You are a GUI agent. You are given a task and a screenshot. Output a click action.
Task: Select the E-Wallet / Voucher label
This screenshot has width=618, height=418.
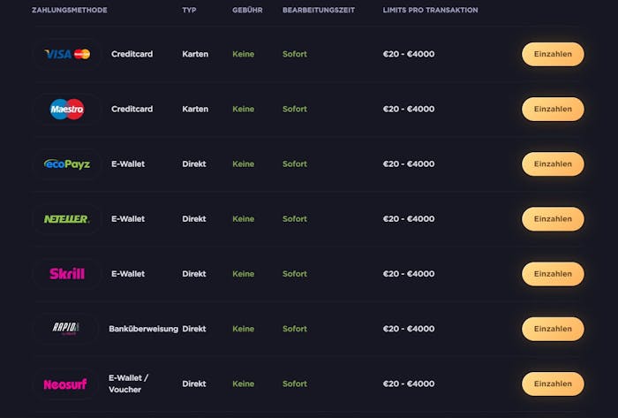click(x=129, y=384)
